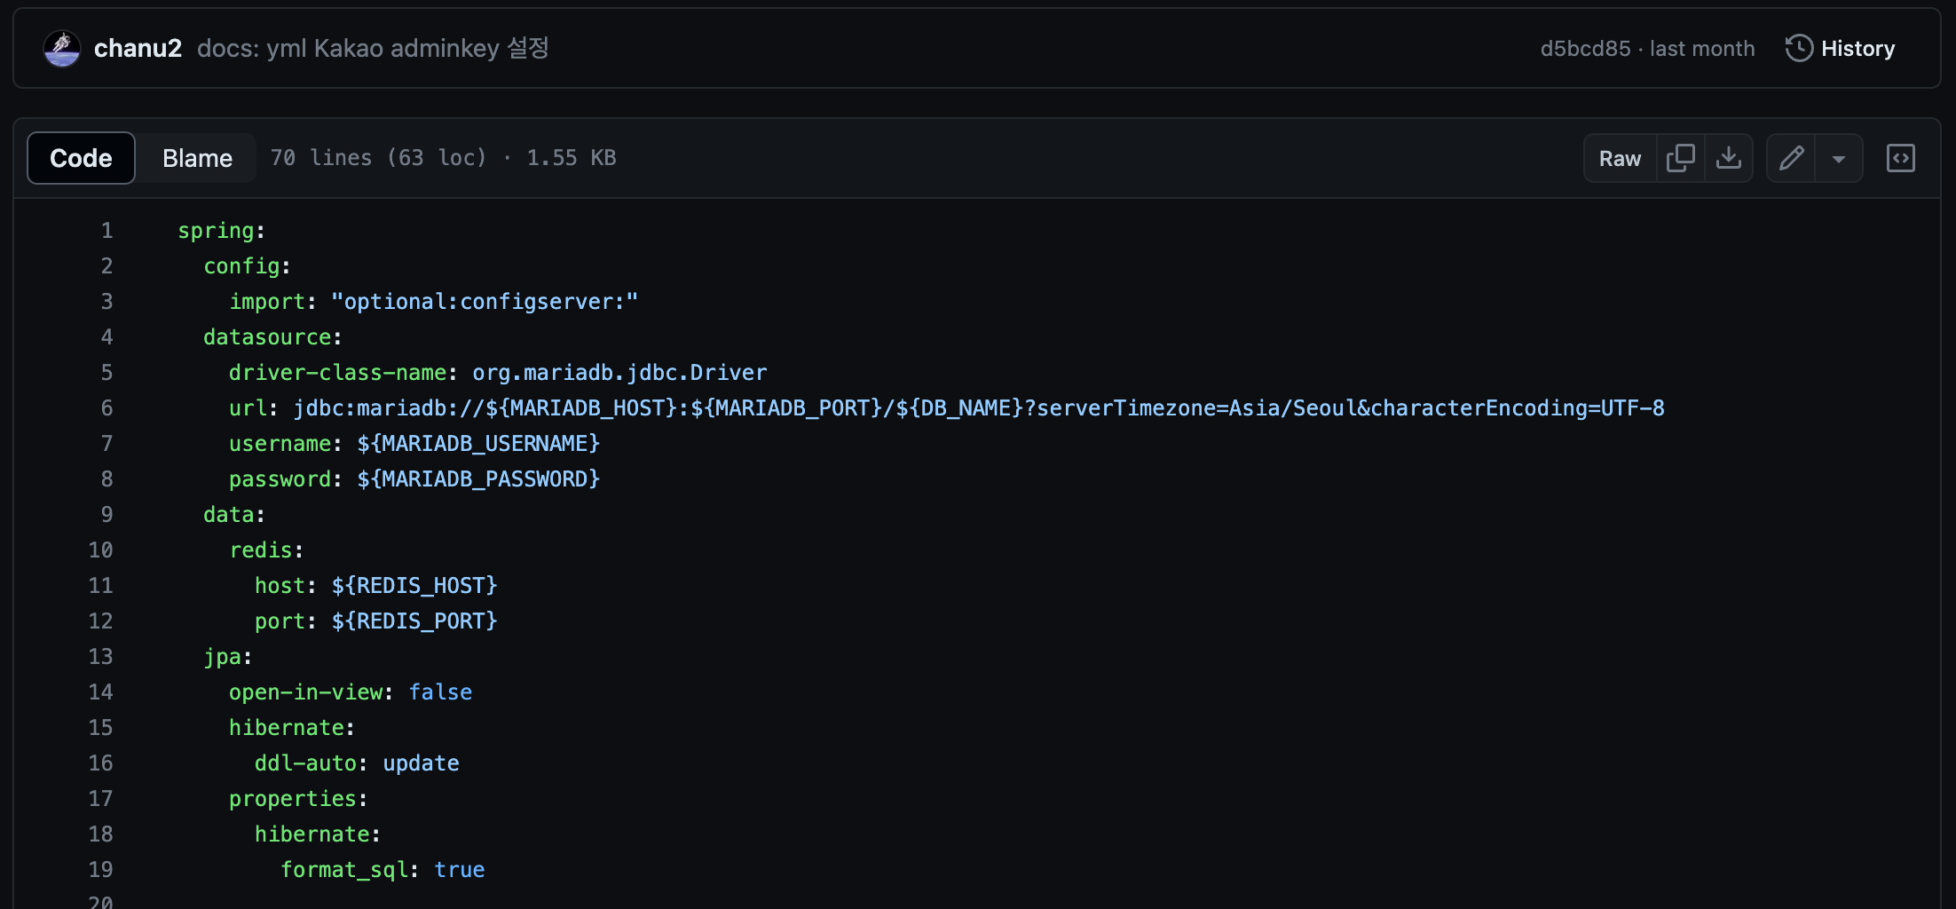Select line number 13 for jpa

coord(100,657)
